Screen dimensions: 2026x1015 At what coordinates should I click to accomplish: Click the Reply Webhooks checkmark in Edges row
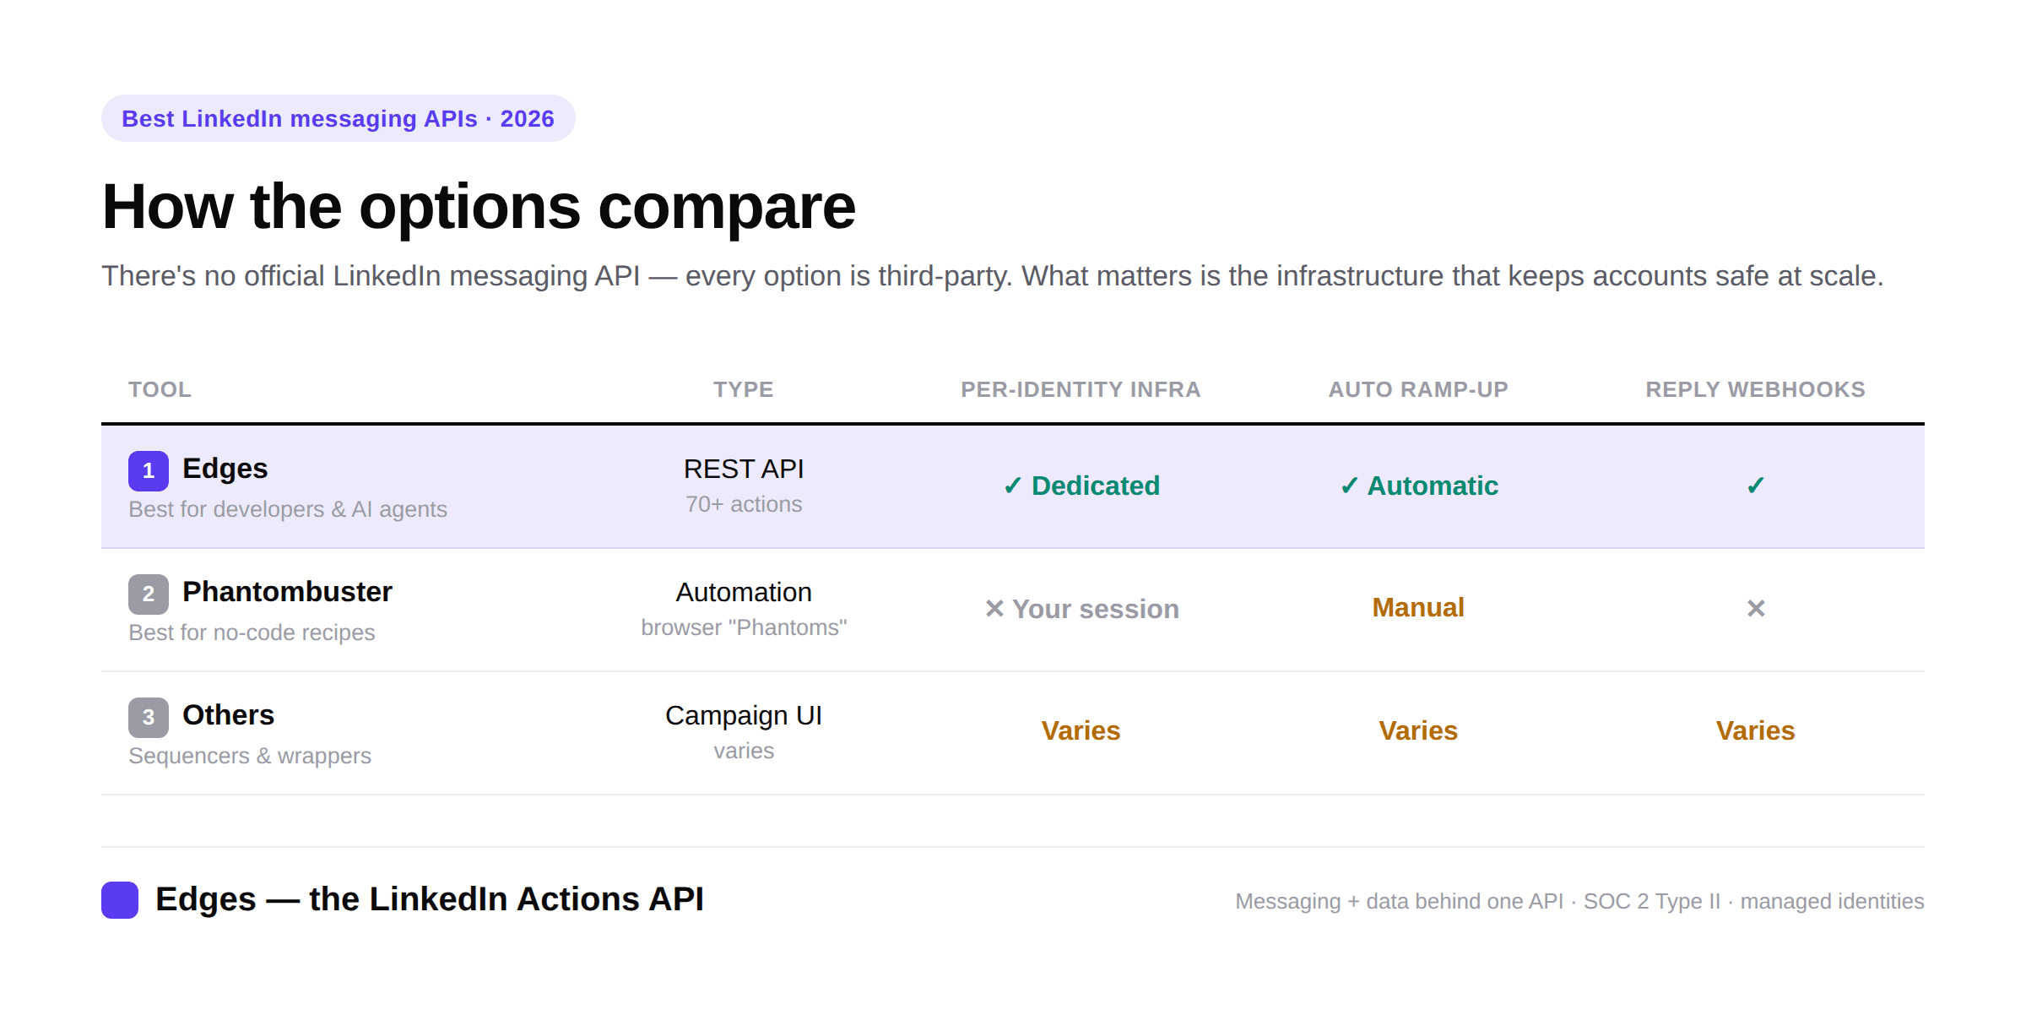1756,486
